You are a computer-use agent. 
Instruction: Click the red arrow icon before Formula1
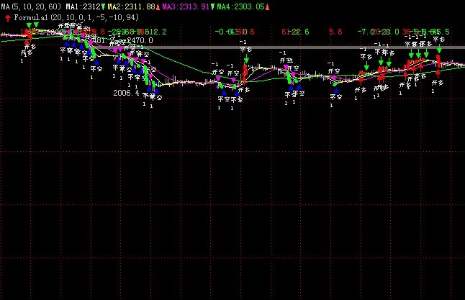(x=7, y=15)
